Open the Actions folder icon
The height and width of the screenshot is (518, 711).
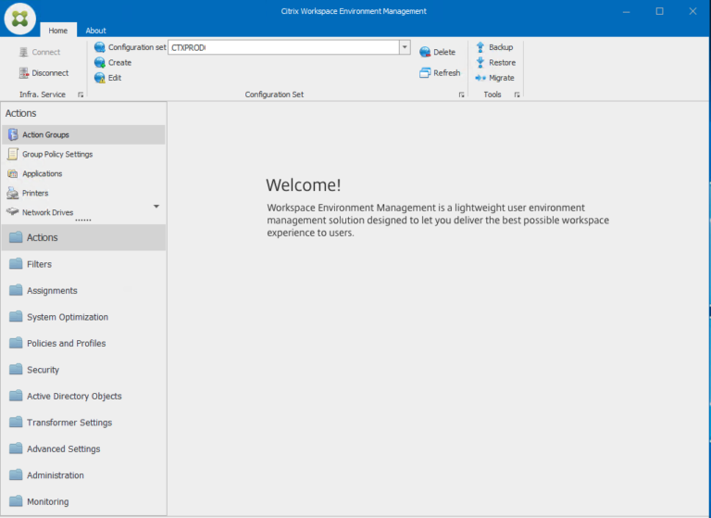[x=16, y=237]
